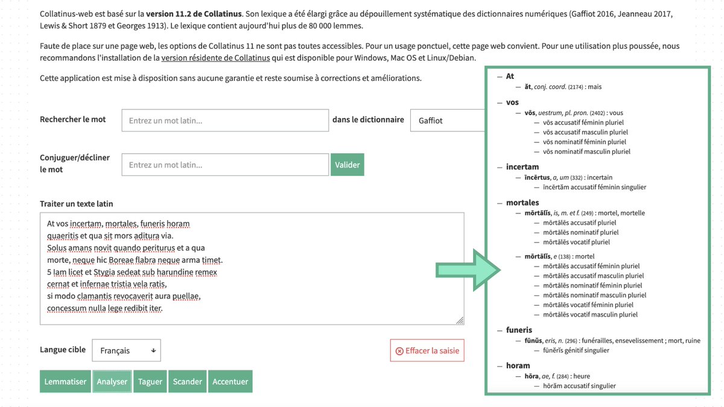Click the 'At' heading in results
The width and height of the screenshot is (724, 407).
[x=510, y=76]
